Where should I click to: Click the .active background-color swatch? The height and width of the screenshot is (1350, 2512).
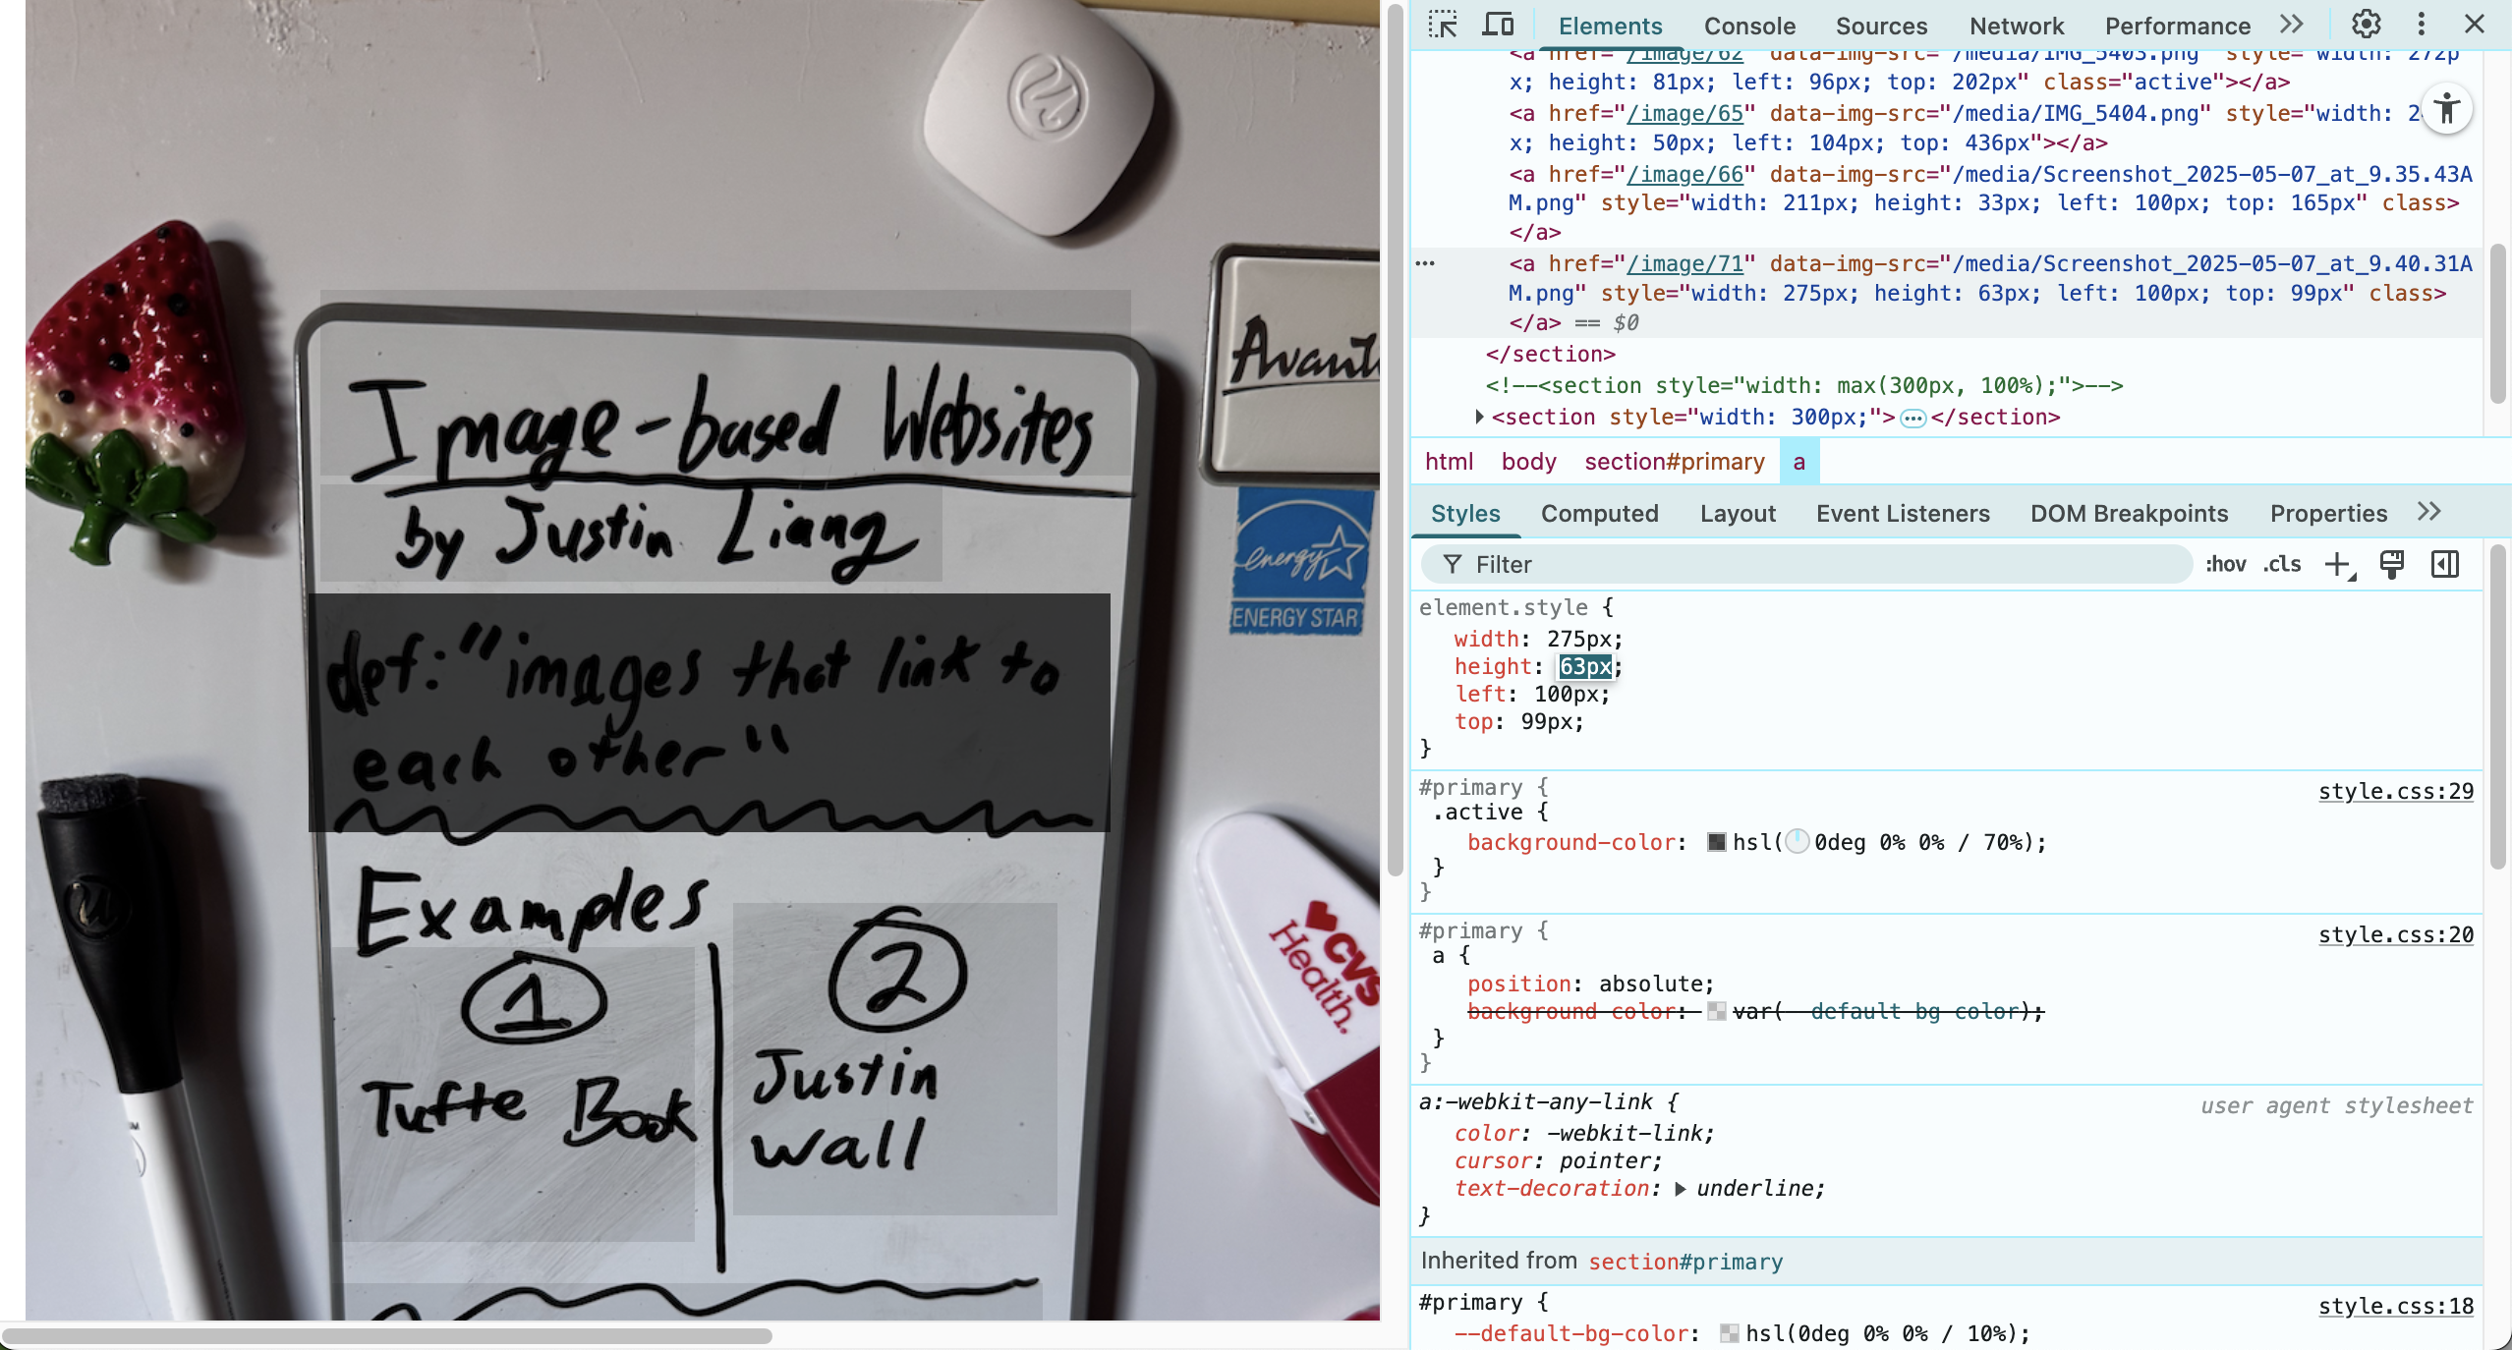click(x=1717, y=842)
